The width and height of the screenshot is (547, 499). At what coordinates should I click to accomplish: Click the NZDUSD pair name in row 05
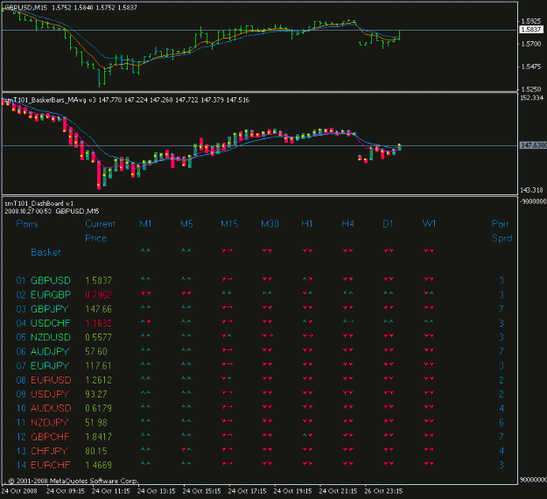[51, 337]
